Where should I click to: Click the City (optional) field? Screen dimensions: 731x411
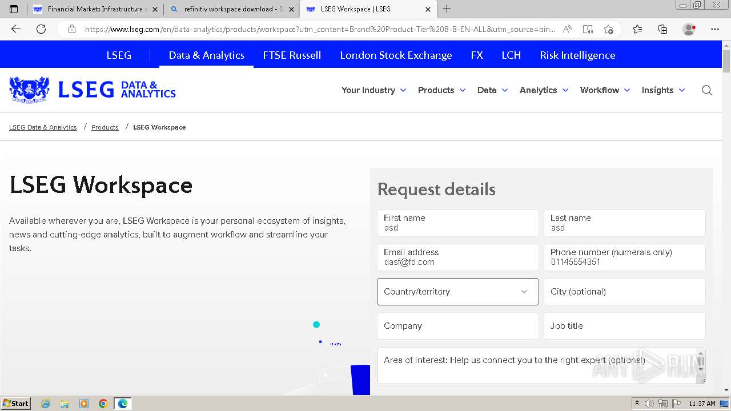point(624,292)
